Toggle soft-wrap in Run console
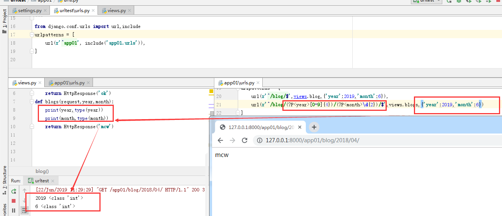The width and height of the screenshot is (502, 216). click(24, 210)
